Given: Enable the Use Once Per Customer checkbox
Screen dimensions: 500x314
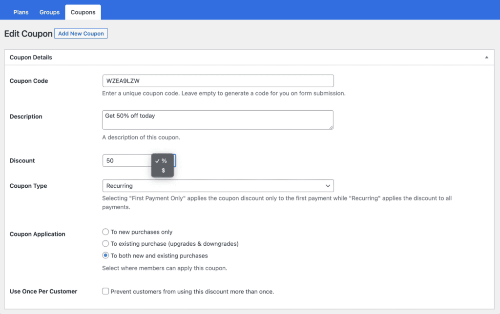Looking at the screenshot, I should point(105,292).
